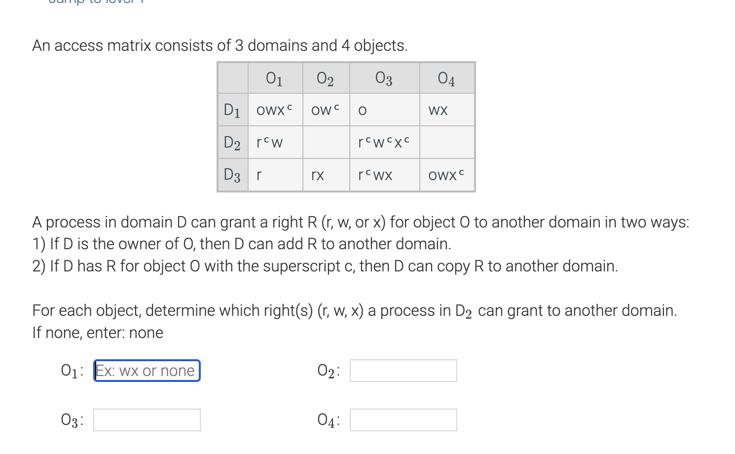Screen dimensions: 735x454
Task: Select the table header cell O1
Action: [274, 78]
